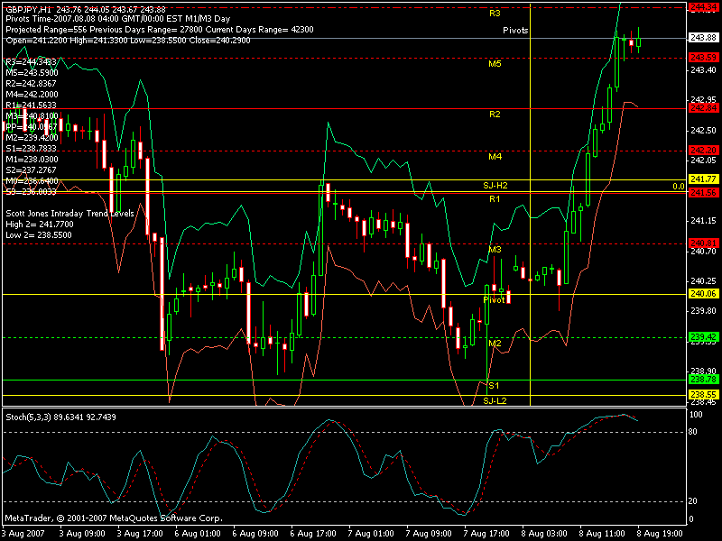
Task: Click the 8 Aug 19:00 time label
Action: [x=662, y=534]
